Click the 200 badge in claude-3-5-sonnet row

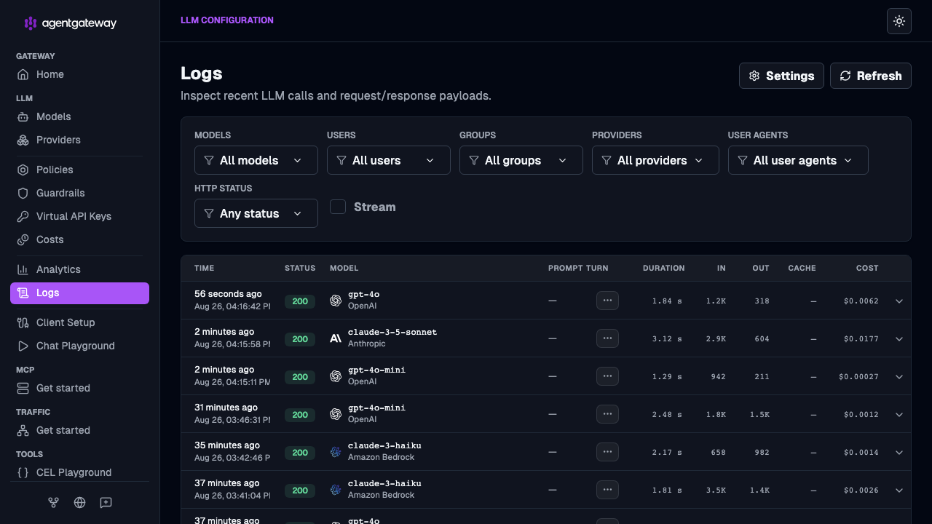(300, 339)
